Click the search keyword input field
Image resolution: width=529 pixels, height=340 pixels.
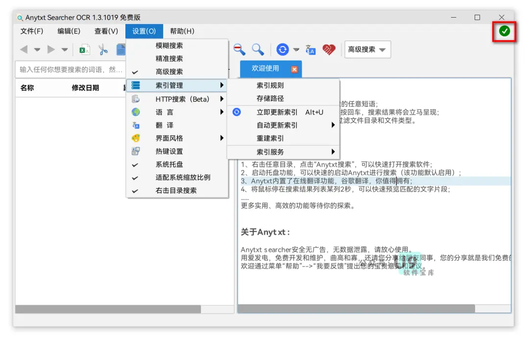click(x=70, y=70)
